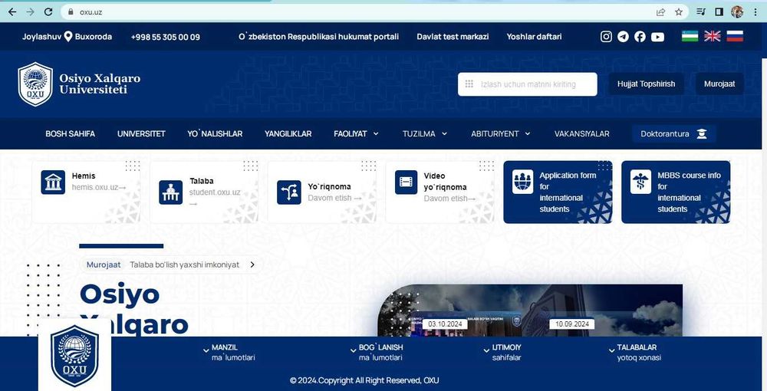The image size is (767, 391).
Task: Click the Izlash uchun matnni kiriting search field
Action: pyautogui.click(x=528, y=84)
